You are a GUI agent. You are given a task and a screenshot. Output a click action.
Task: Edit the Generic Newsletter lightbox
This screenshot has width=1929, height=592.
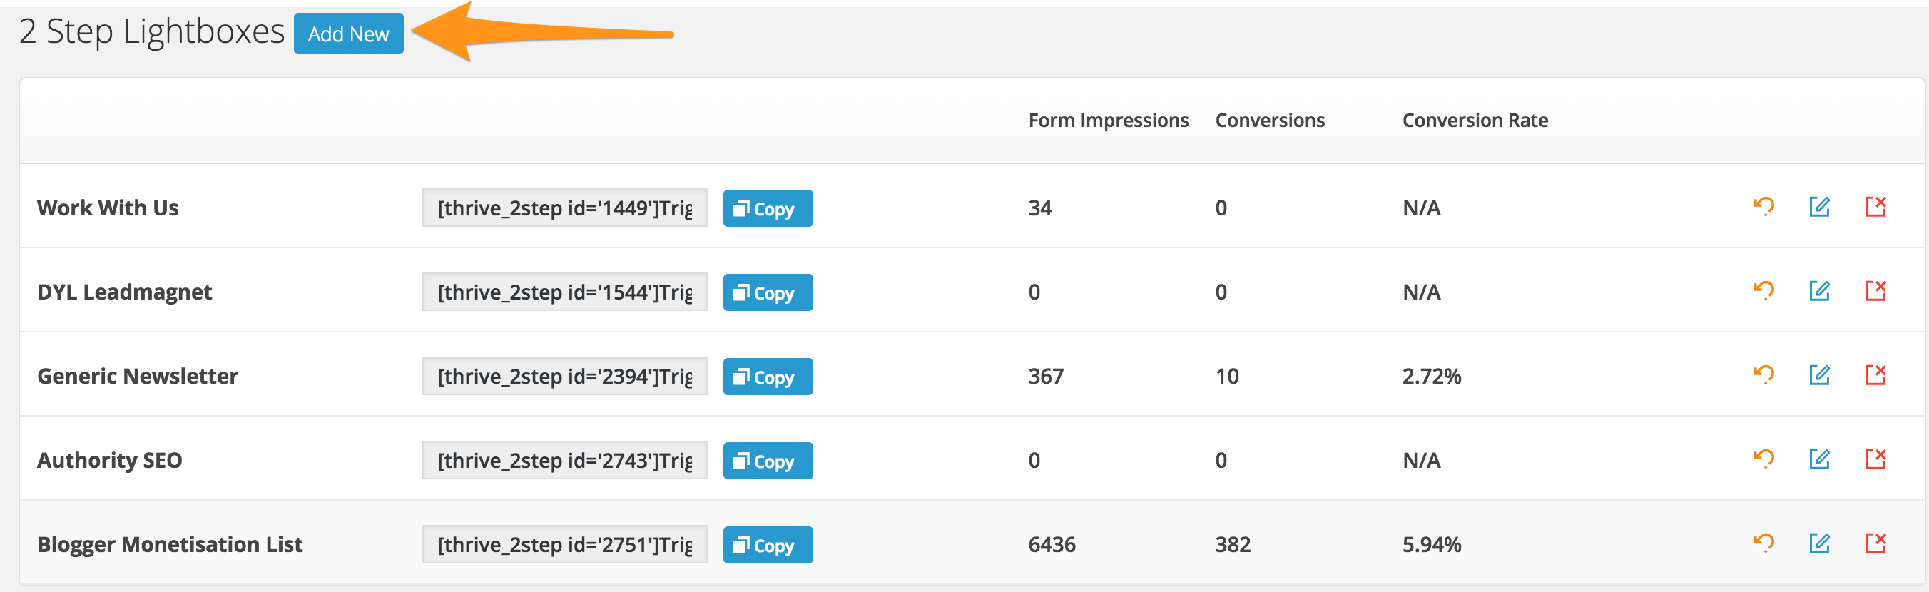[1820, 375]
